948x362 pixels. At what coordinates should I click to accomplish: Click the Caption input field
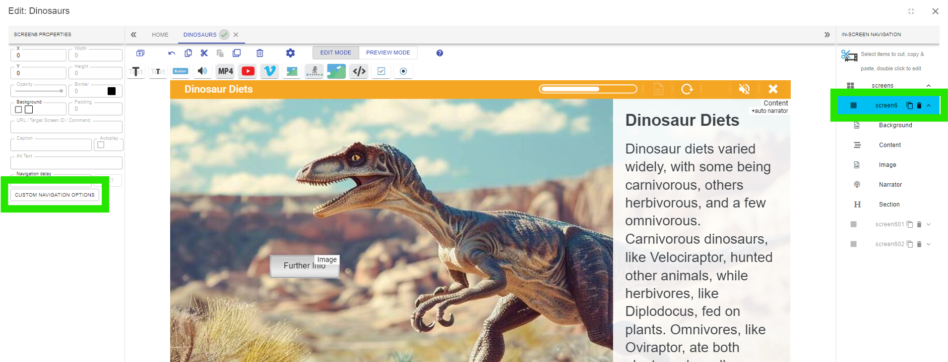[51, 145]
